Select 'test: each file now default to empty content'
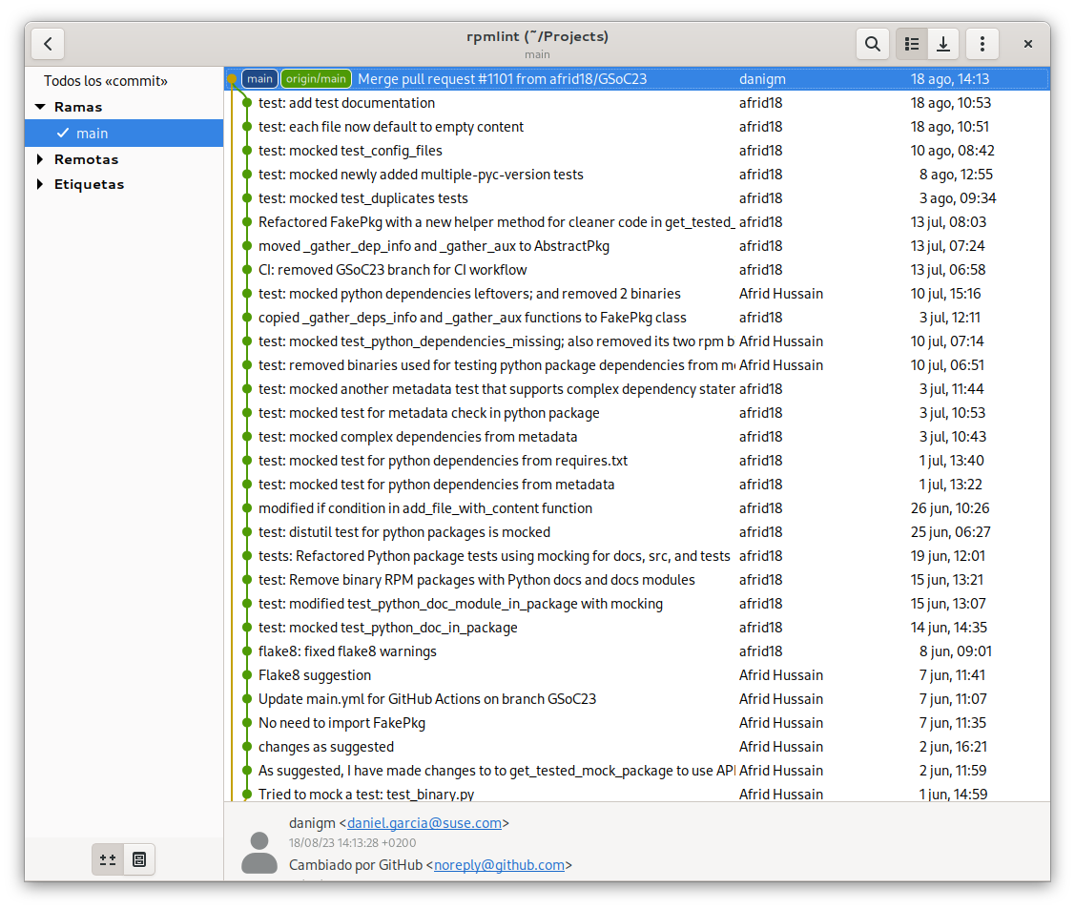 pos(637,127)
